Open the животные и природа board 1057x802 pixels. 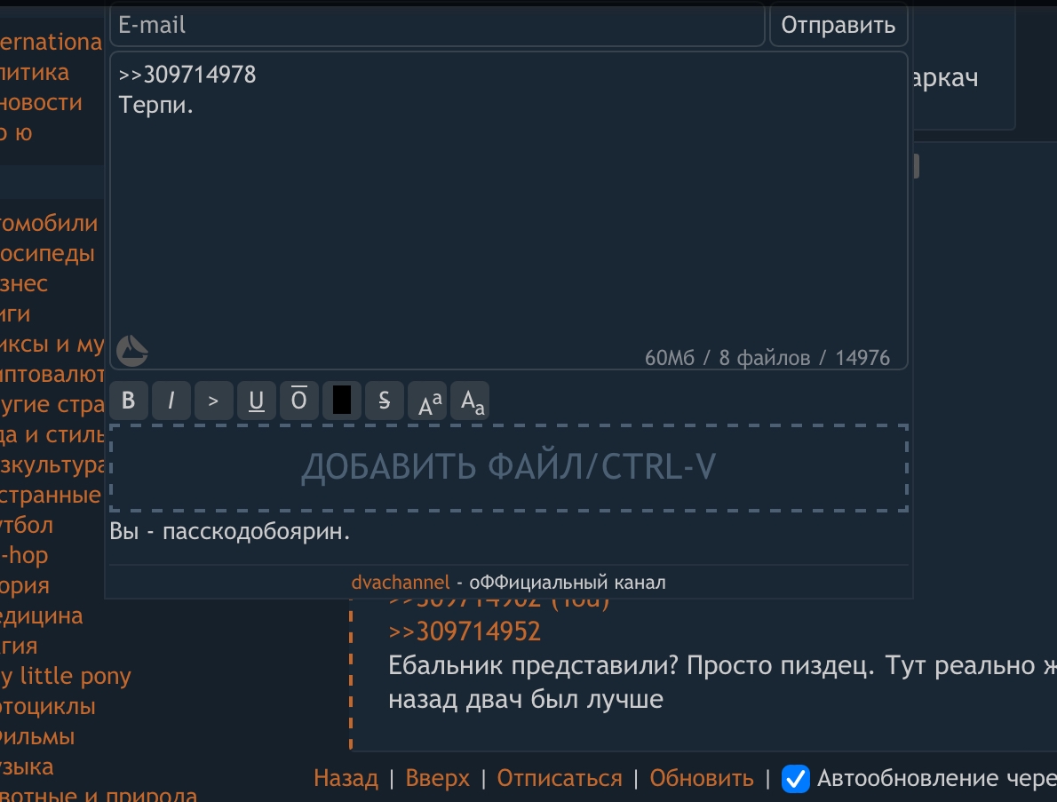(x=99, y=794)
